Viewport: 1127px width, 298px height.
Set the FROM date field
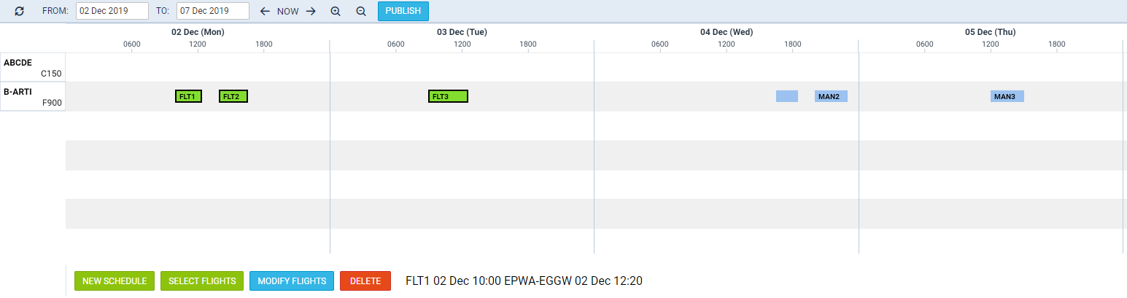coord(112,11)
